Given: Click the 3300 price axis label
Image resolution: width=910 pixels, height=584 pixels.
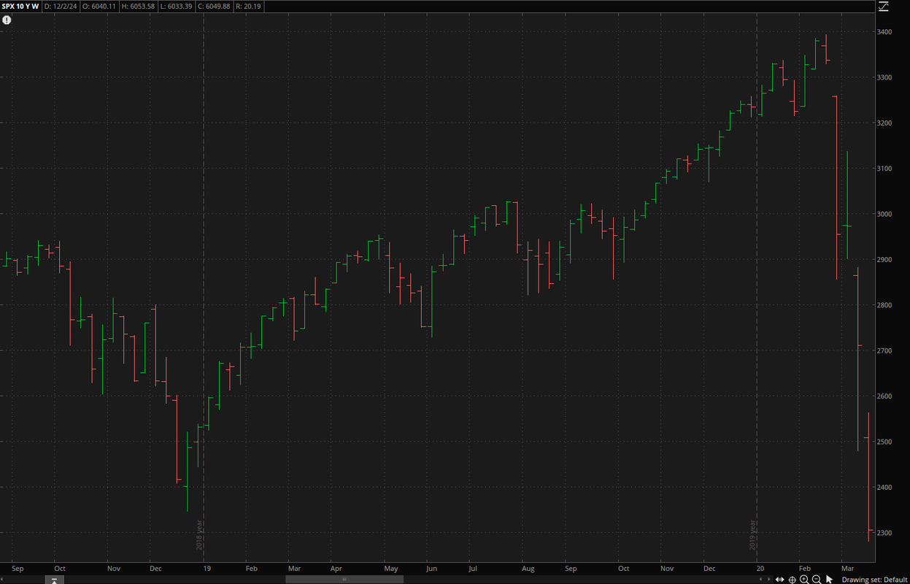Looking at the screenshot, I should (884, 77).
